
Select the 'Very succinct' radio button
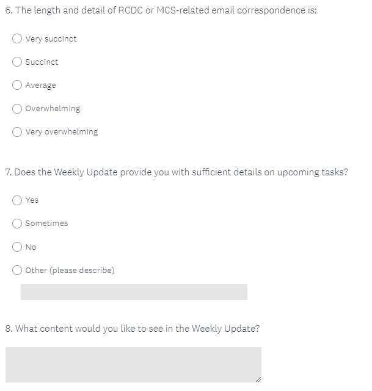pos(18,38)
